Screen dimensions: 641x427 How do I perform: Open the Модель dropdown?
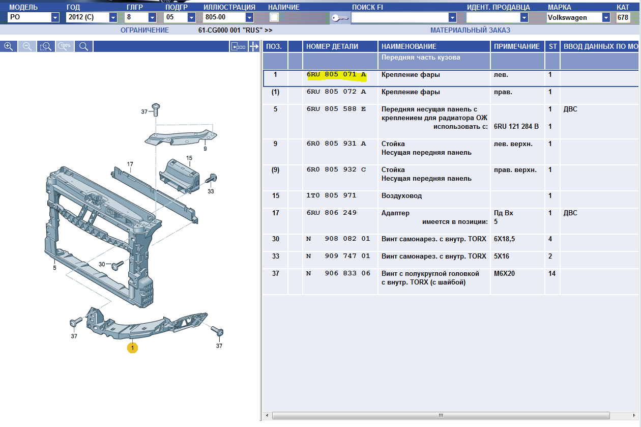click(55, 17)
